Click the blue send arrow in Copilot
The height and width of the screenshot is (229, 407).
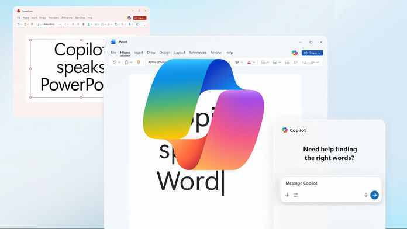coord(374,195)
